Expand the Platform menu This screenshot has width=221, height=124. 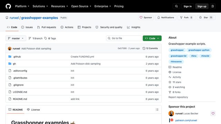[x=22, y=6]
